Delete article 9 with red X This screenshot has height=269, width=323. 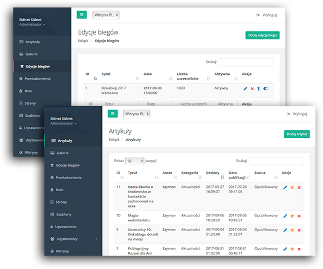299,230
